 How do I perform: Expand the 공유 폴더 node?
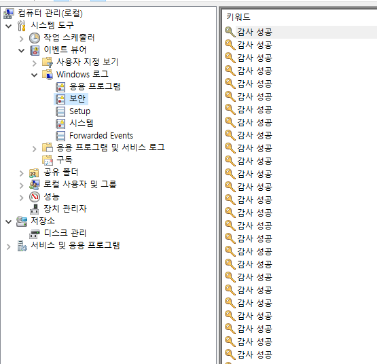[22, 173]
